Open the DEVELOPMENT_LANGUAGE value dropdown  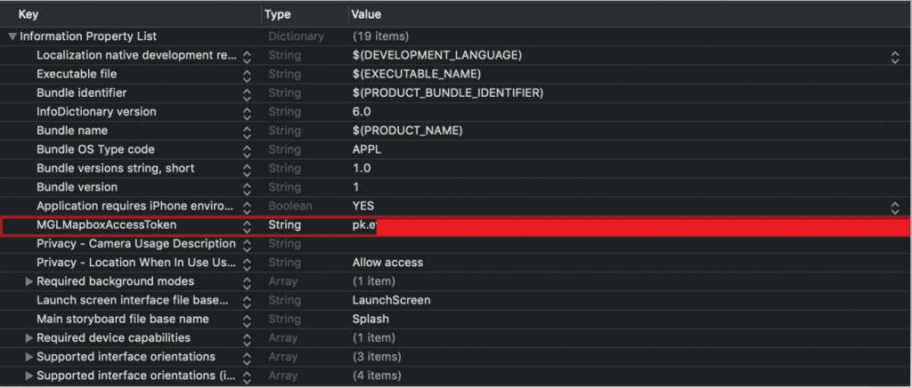pos(894,56)
